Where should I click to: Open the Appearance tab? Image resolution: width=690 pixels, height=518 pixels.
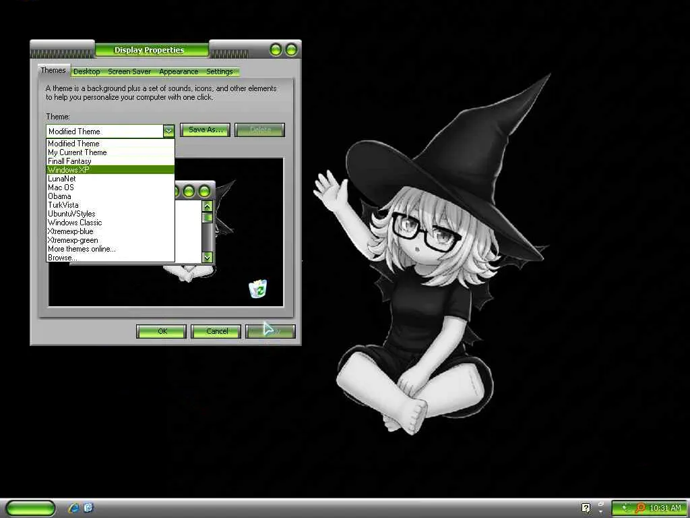(179, 71)
